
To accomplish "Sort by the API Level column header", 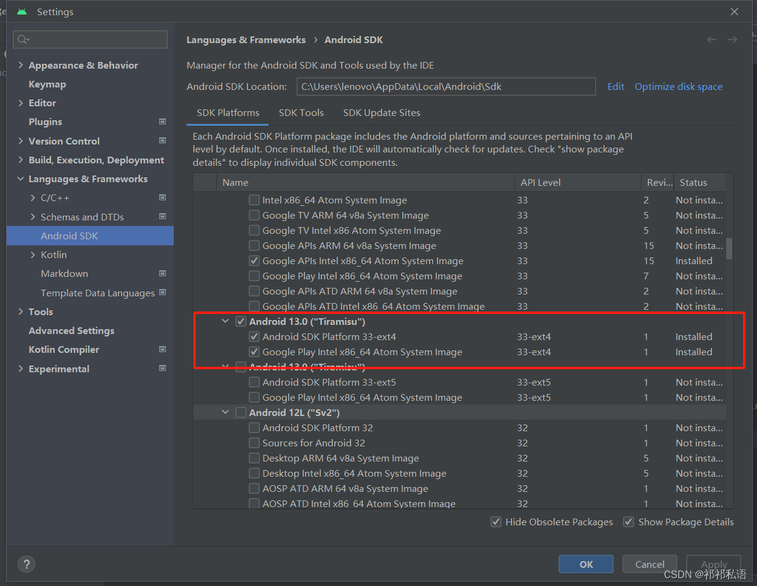I will pyautogui.click(x=578, y=182).
